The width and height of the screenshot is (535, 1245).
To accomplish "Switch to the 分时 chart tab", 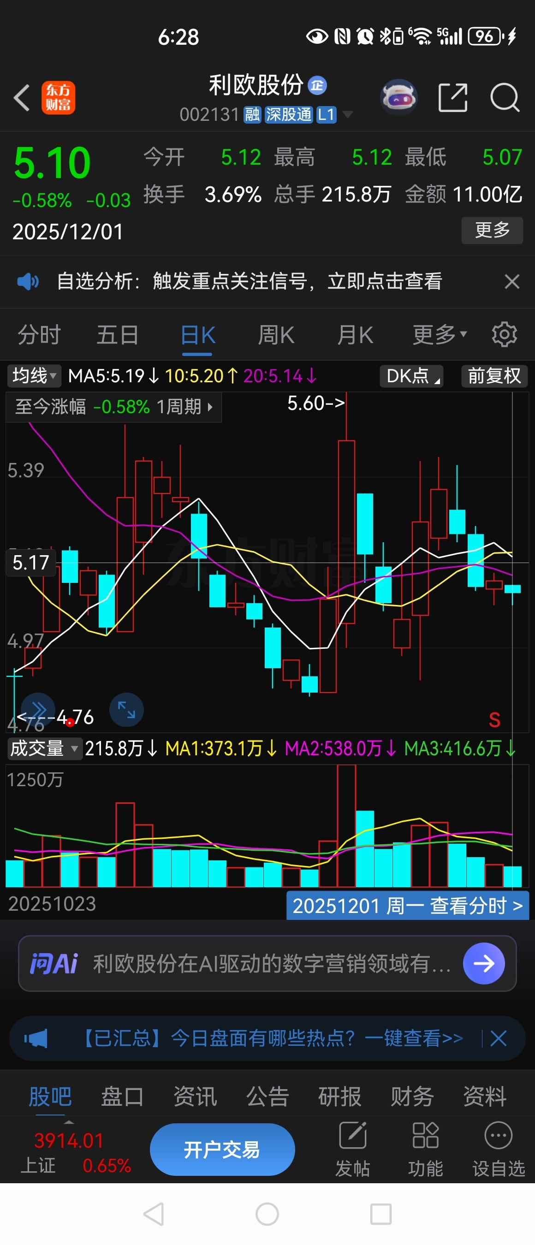I will coord(39,334).
